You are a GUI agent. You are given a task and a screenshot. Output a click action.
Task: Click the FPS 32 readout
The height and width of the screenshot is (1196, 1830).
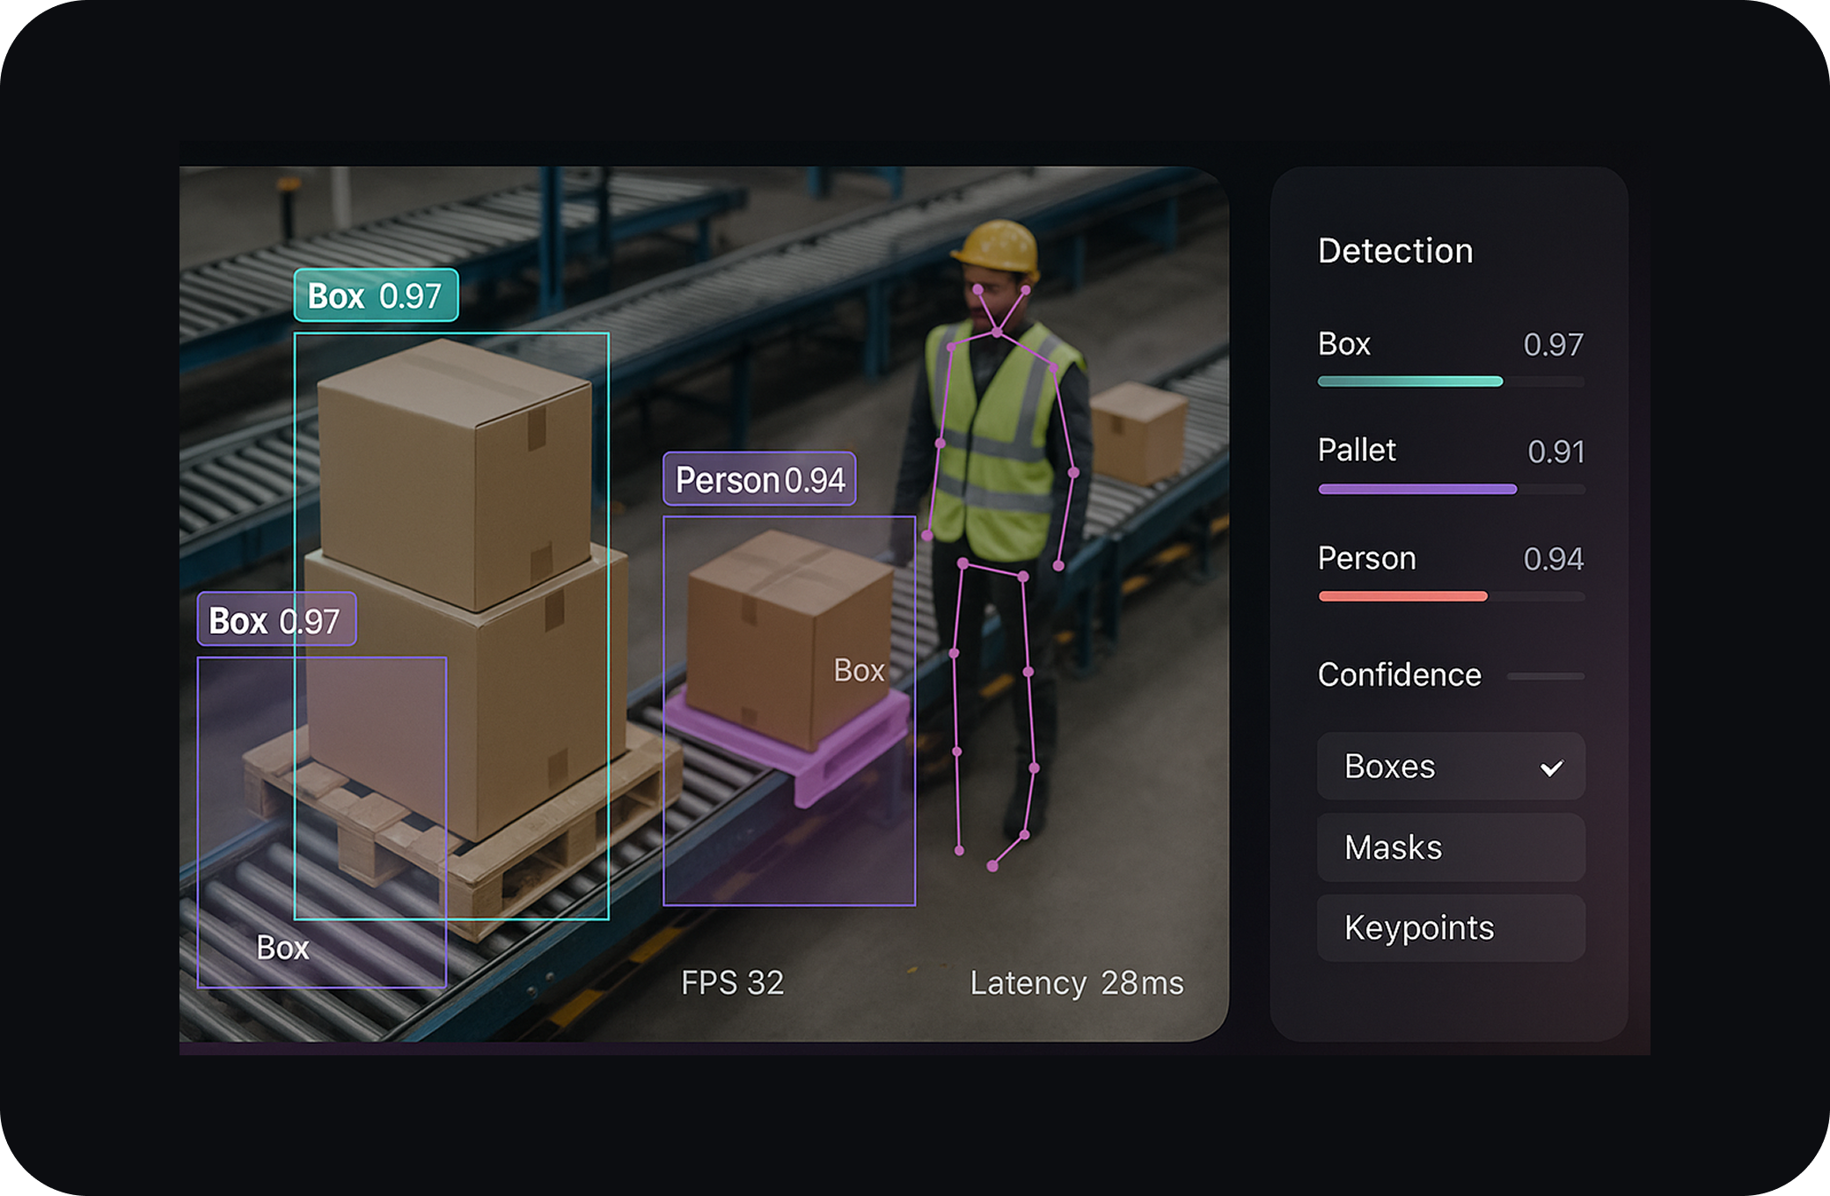pos(732,982)
